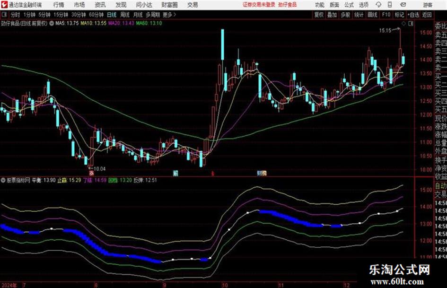The width and height of the screenshot is (447, 288).
Task: Click the 复权 toolbar button
Action: (319, 15)
